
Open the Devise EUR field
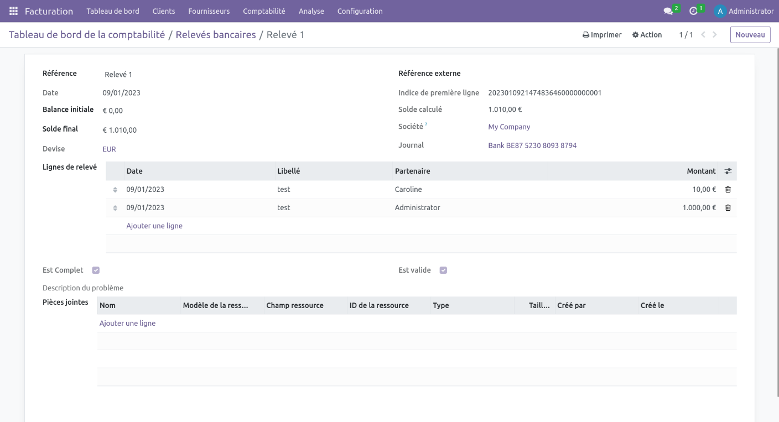pos(109,149)
